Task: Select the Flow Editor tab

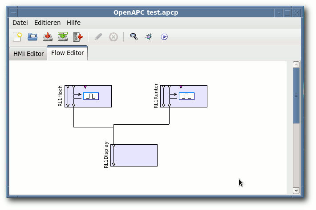Action: click(x=67, y=53)
